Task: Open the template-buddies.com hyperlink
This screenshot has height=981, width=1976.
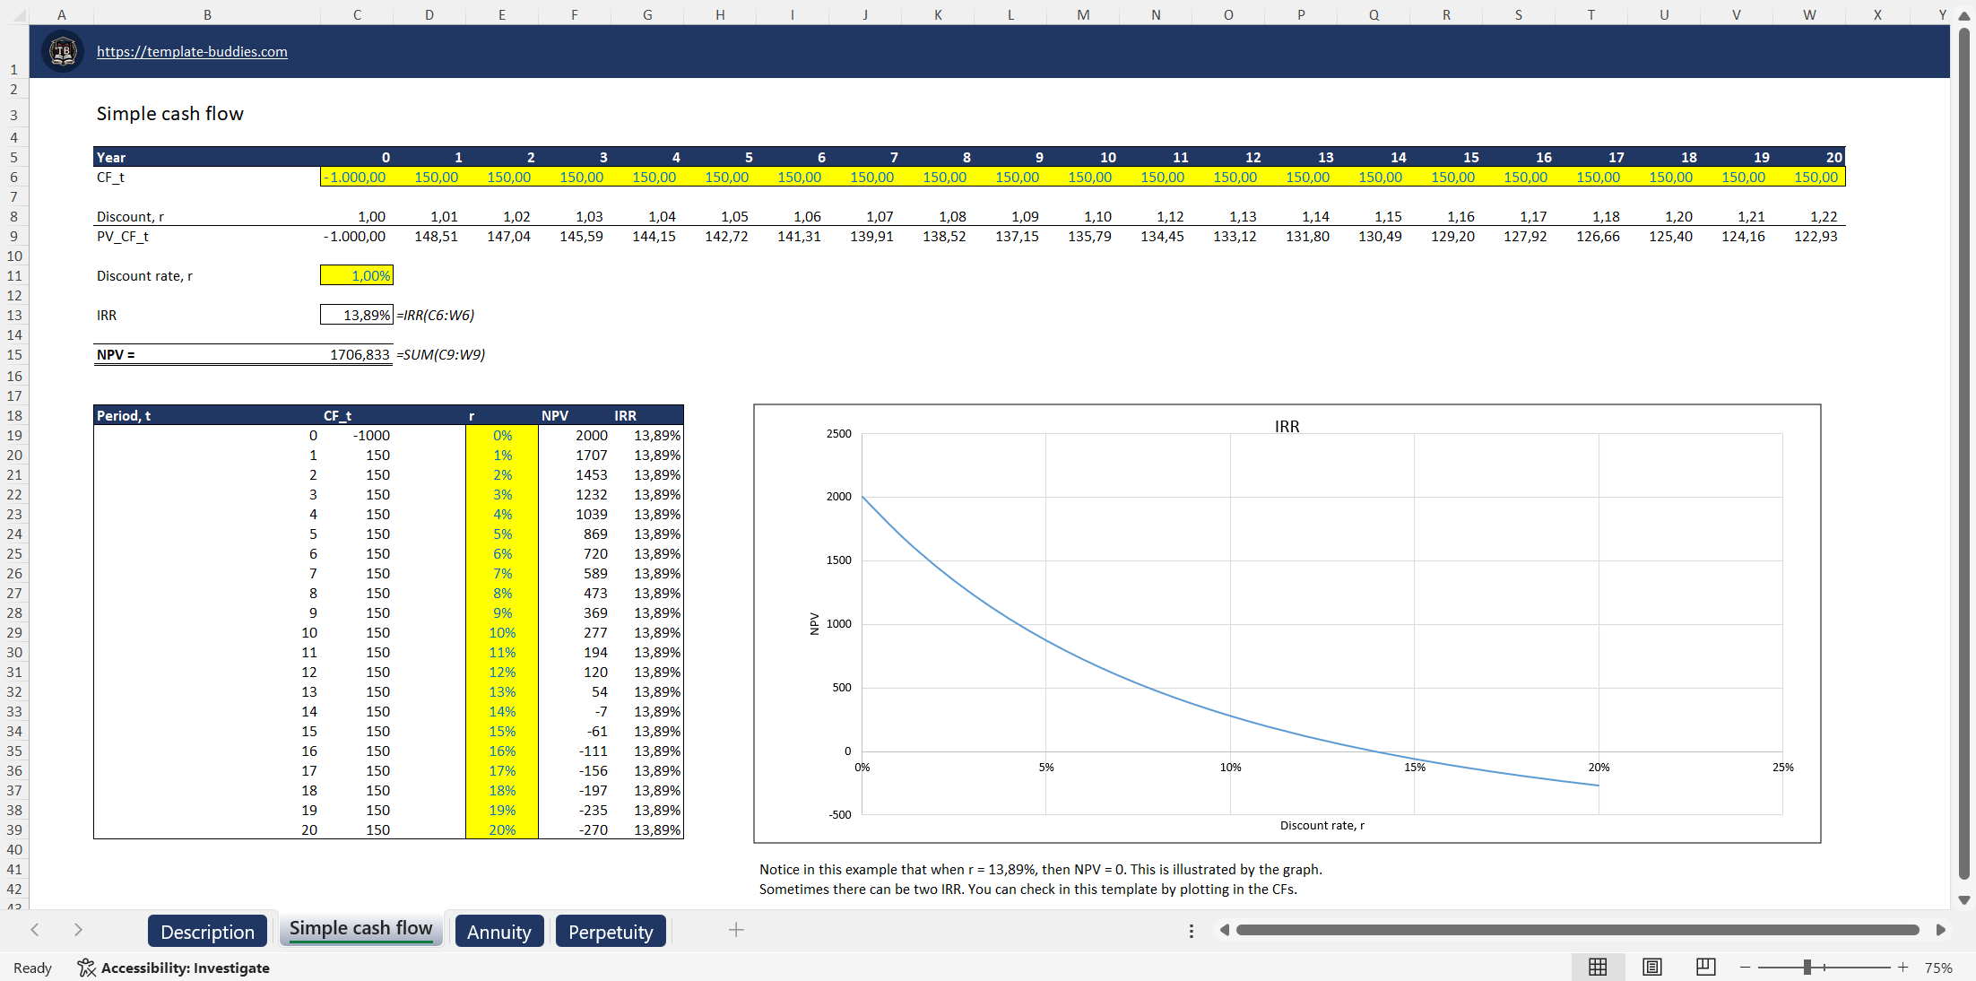Action: coord(192,51)
